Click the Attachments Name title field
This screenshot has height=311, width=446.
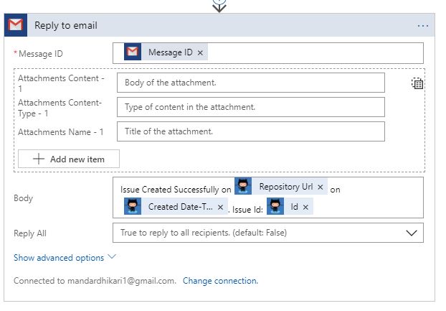click(251, 131)
